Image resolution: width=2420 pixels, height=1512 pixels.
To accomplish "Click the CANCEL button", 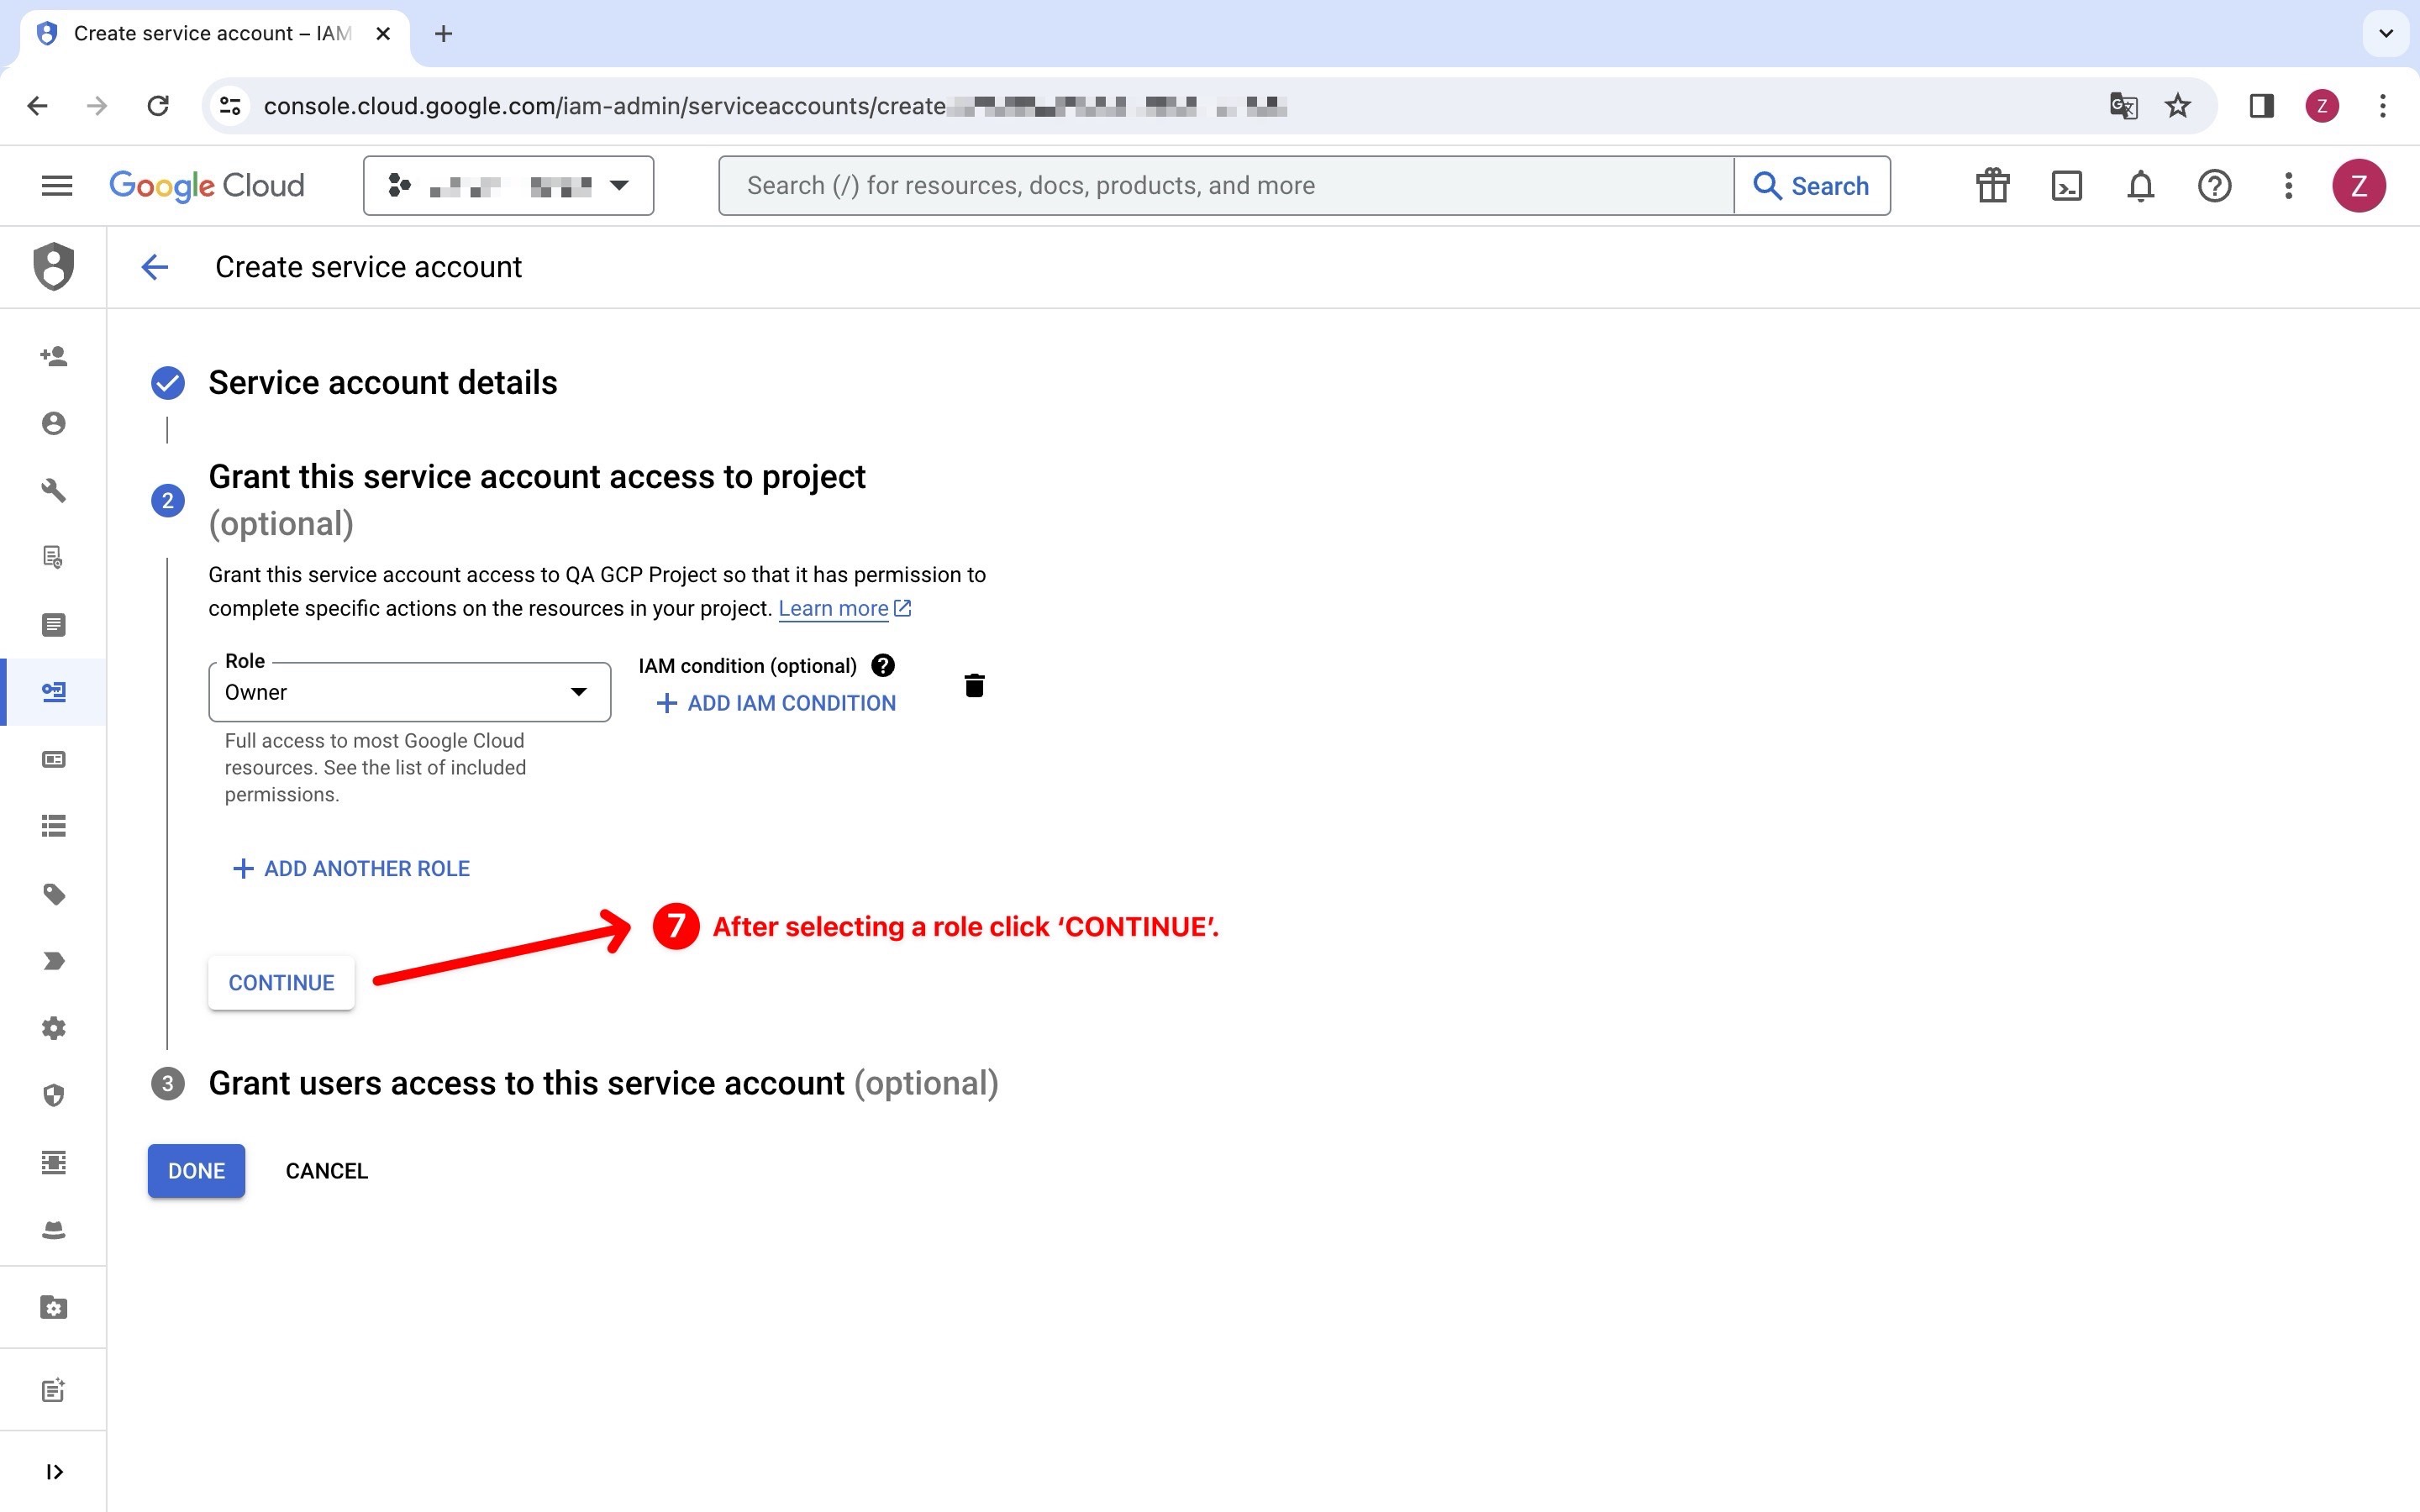I will click(327, 1170).
